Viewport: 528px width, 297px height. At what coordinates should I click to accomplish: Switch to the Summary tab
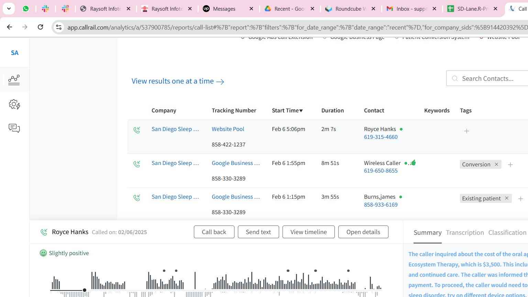pos(428,233)
